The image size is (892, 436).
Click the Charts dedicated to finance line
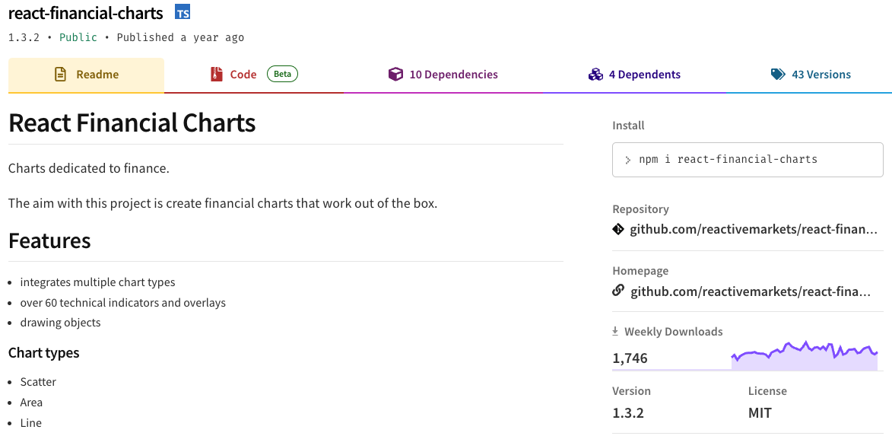(89, 169)
